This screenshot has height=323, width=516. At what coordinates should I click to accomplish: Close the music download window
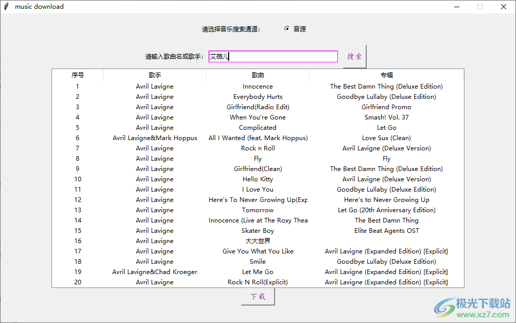tap(504, 7)
